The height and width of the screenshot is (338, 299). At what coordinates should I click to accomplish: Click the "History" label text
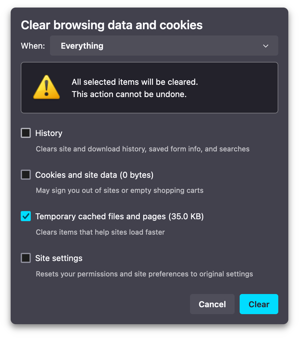tap(49, 133)
